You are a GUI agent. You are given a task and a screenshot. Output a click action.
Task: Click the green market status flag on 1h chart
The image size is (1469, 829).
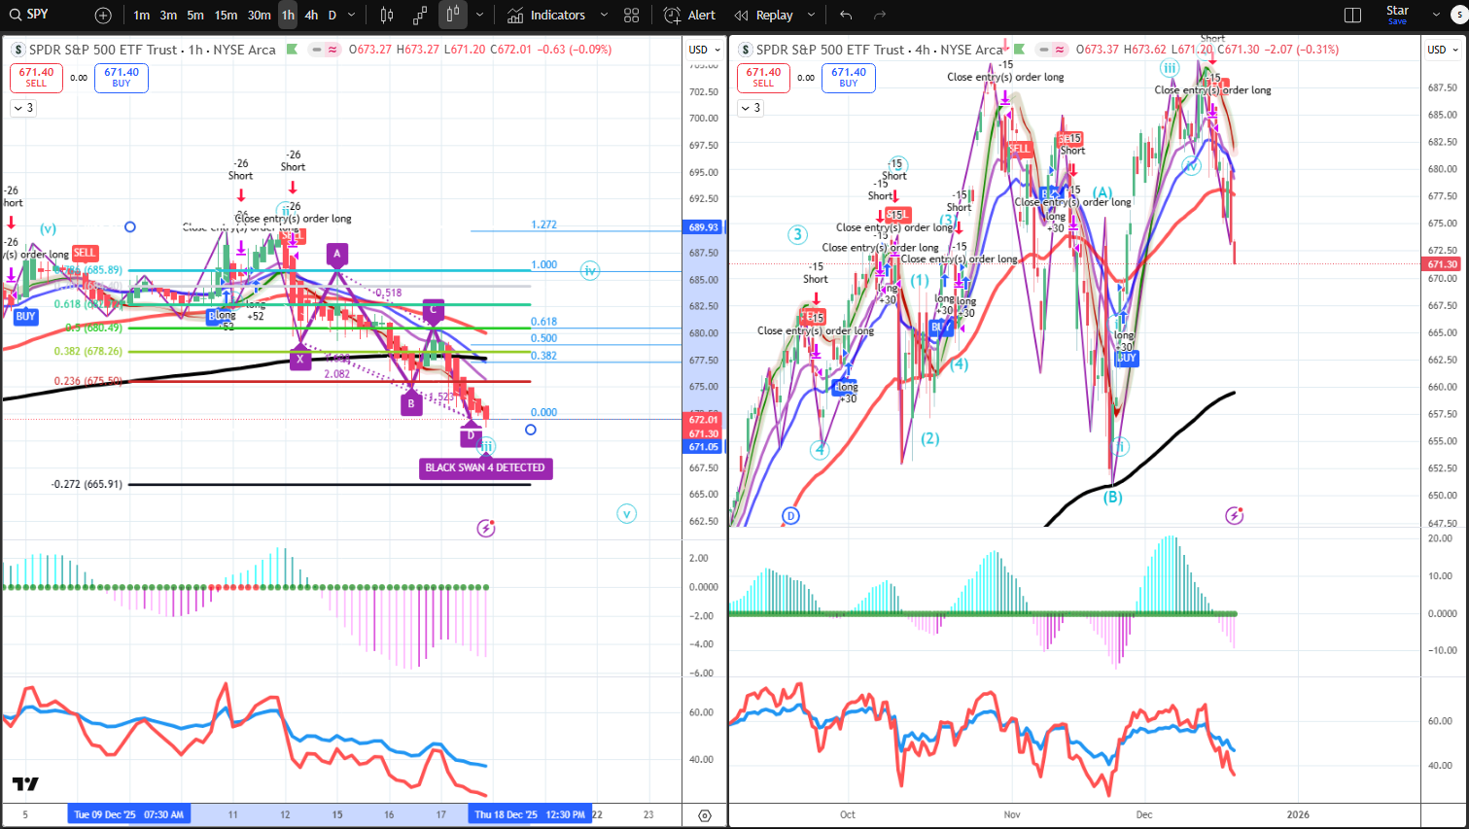(292, 50)
